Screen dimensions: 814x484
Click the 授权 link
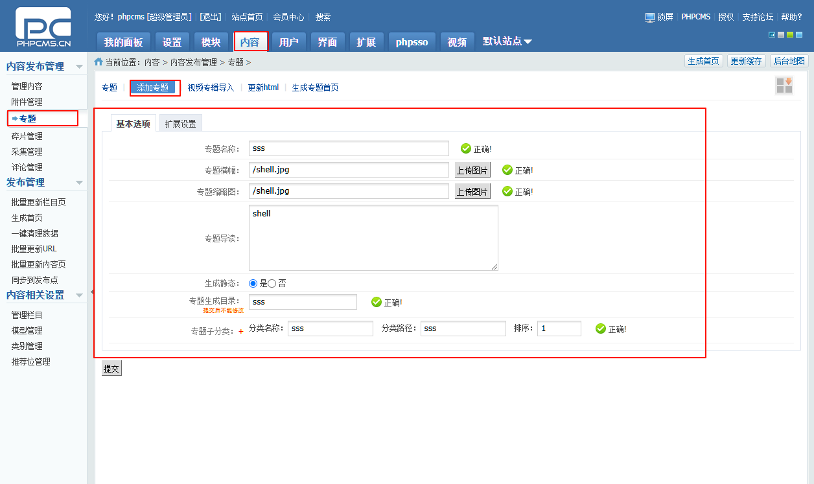[x=726, y=17]
